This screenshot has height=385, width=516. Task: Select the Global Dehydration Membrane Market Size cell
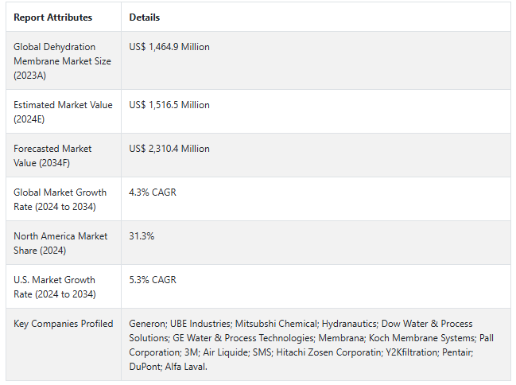62,61
